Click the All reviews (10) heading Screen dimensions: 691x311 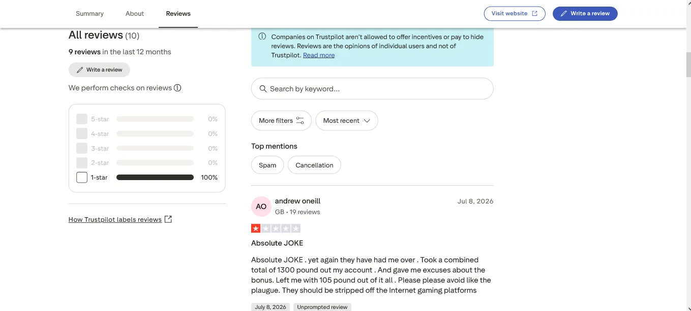[x=104, y=35]
